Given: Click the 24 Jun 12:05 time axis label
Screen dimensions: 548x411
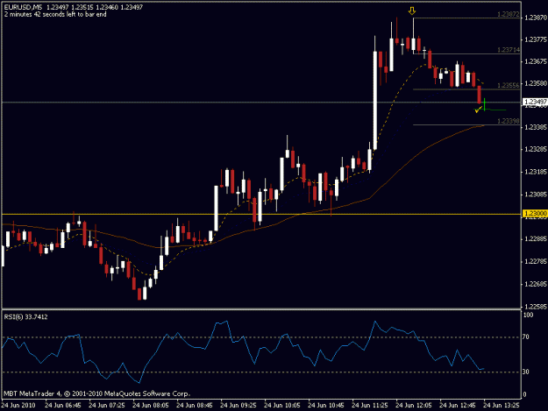Looking at the screenshot, I should [414, 406].
